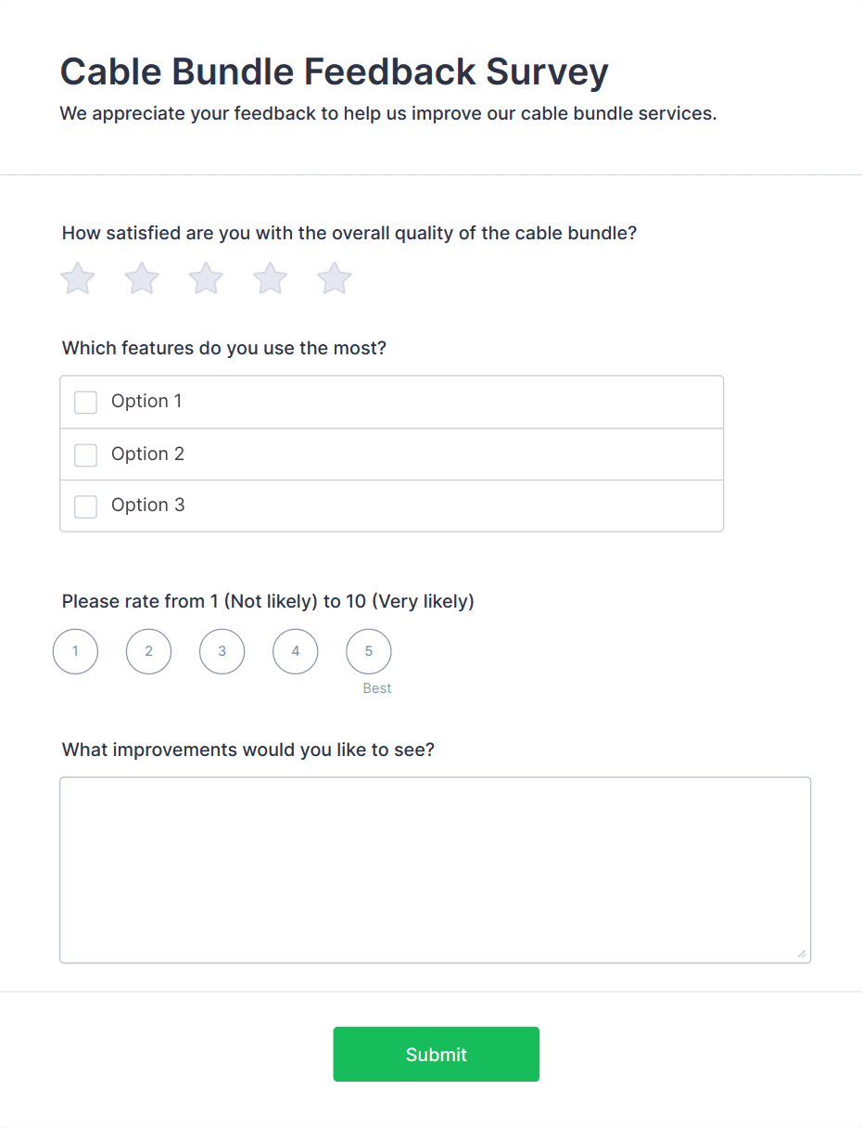The image size is (862, 1128).
Task: Choose the third star rating
Action: click(x=206, y=278)
